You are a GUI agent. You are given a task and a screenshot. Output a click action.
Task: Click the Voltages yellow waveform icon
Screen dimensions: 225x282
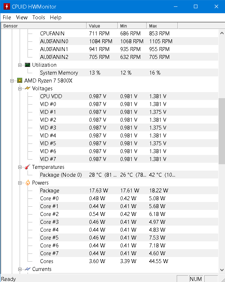tap(28, 88)
